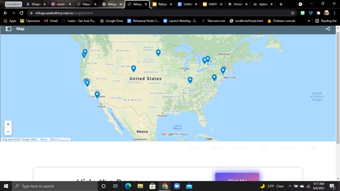Open Microsoft Store from the taskbar
This screenshot has height=191, width=340.
(x=152, y=186)
